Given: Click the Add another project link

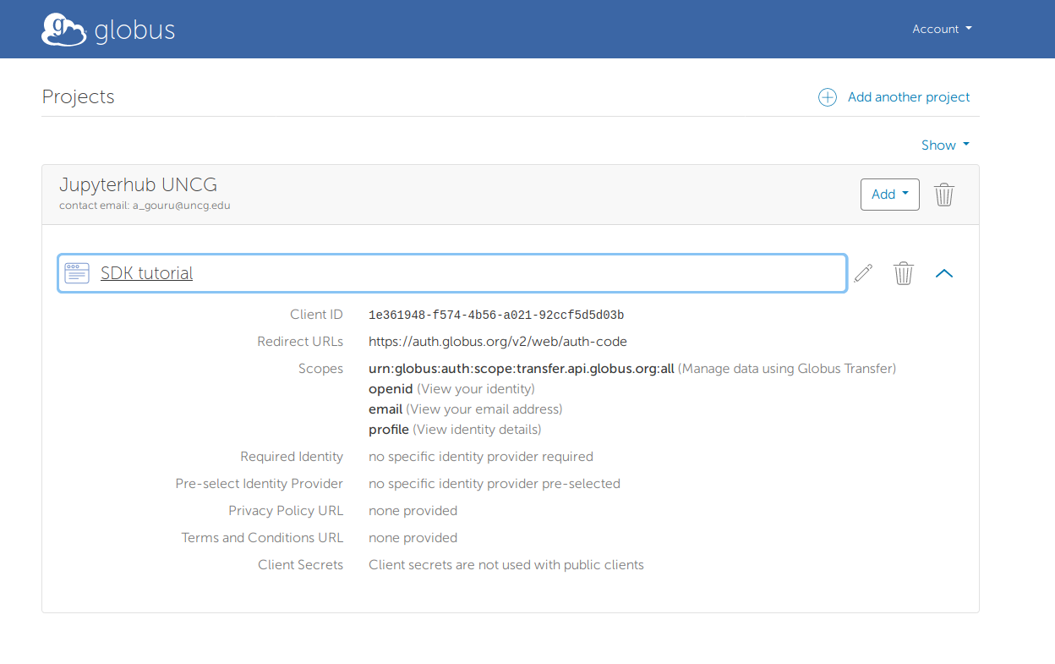Looking at the screenshot, I should tap(908, 97).
